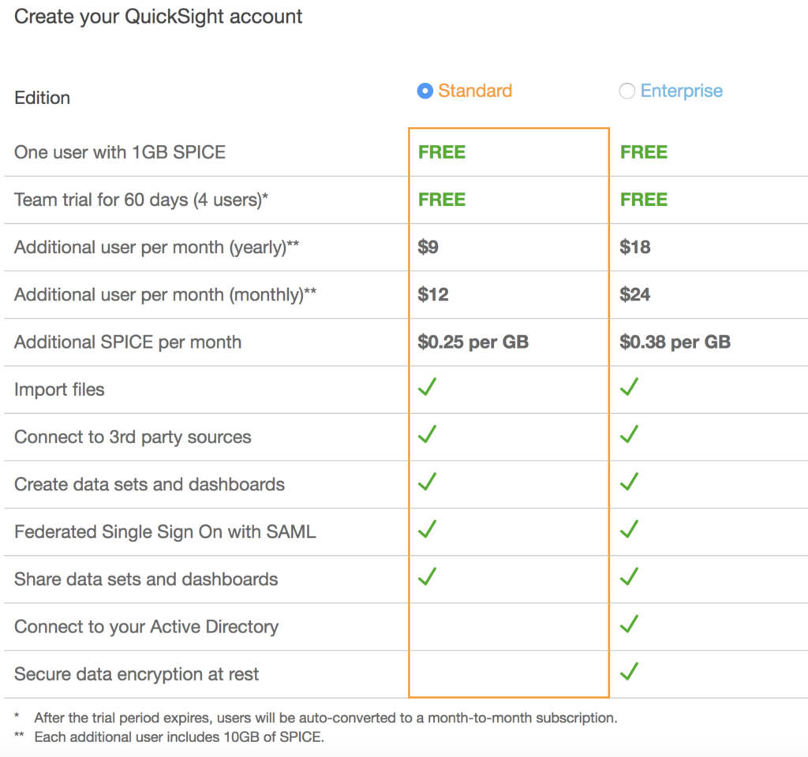The height and width of the screenshot is (757, 808).
Task: Click the Standard $9 yearly user price
Action: coord(428,248)
